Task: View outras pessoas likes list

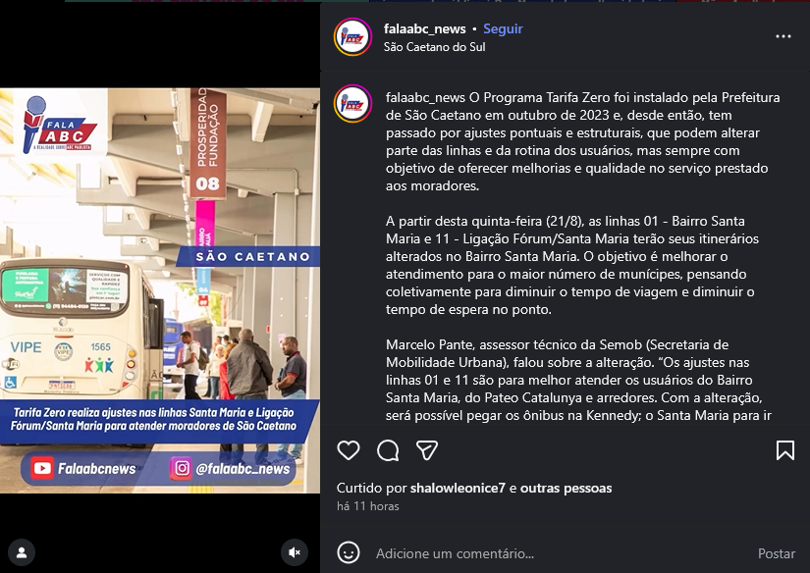Action: tap(566, 488)
